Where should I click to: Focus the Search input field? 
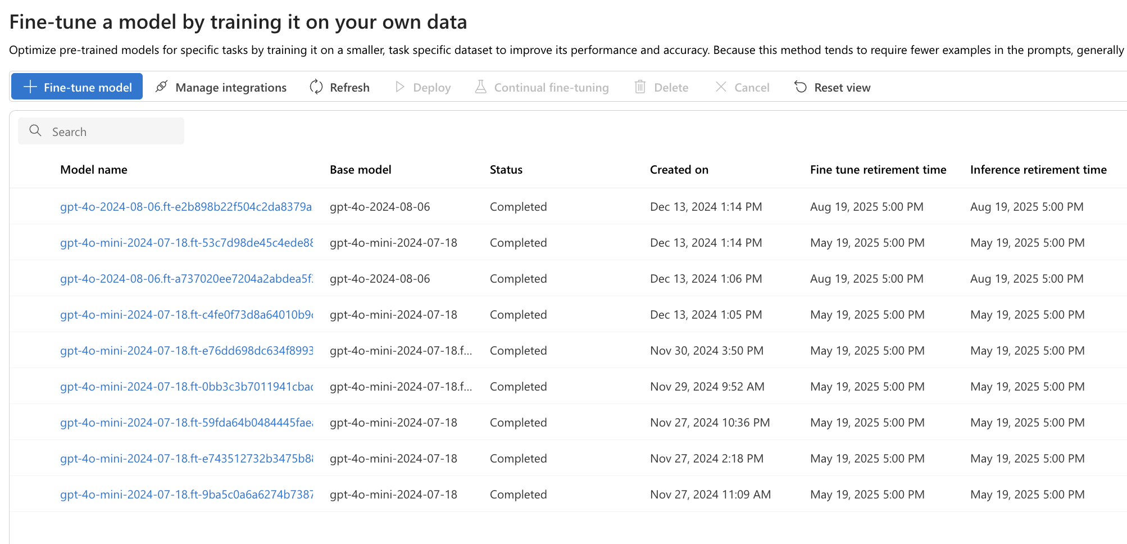[101, 131]
